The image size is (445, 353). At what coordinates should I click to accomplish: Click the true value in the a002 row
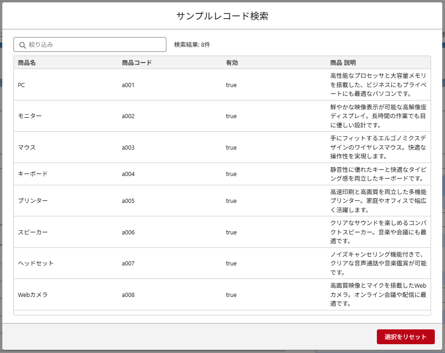[231, 116]
